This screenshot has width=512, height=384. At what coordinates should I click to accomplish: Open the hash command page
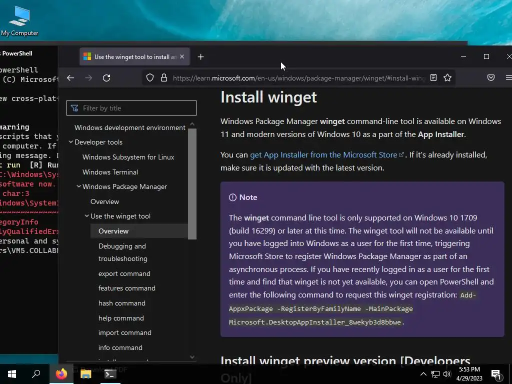coord(122,303)
